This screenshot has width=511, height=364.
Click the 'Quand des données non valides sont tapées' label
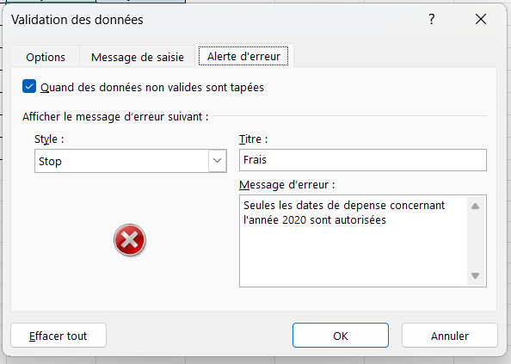coord(152,87)
